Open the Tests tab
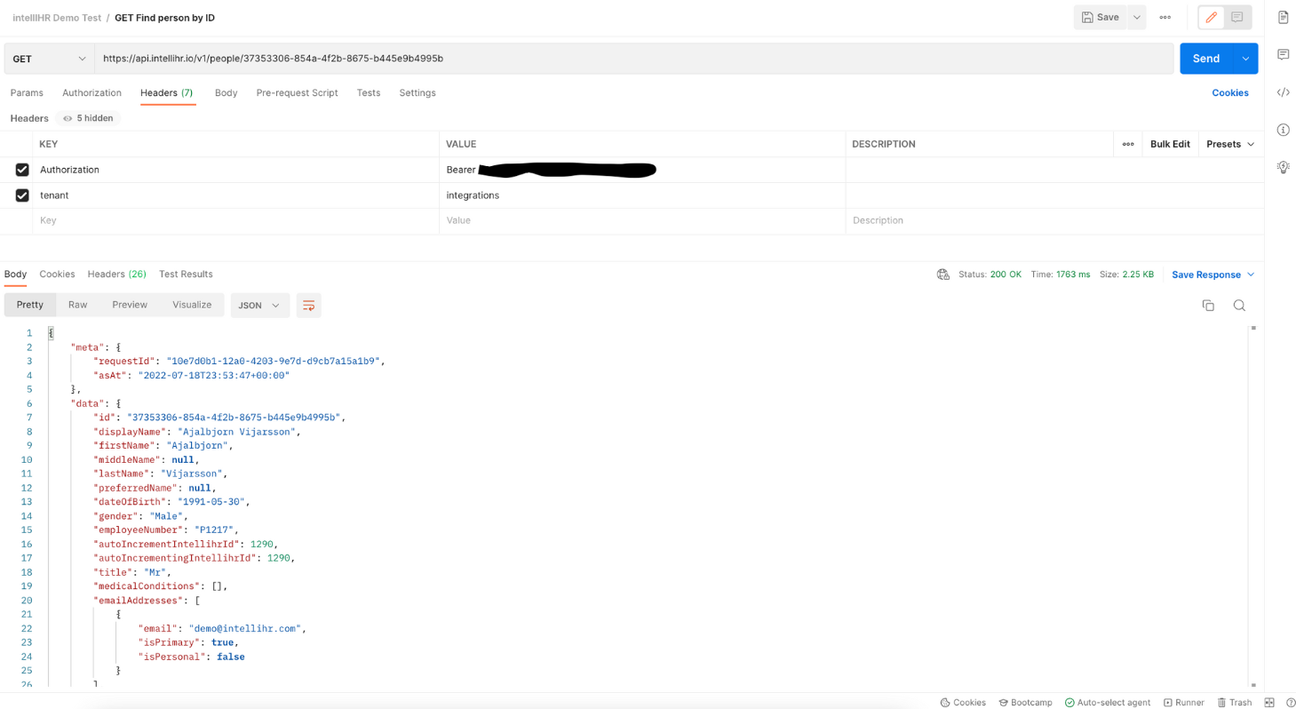Viewport: 1296px width, 709px height. (369, 92)
